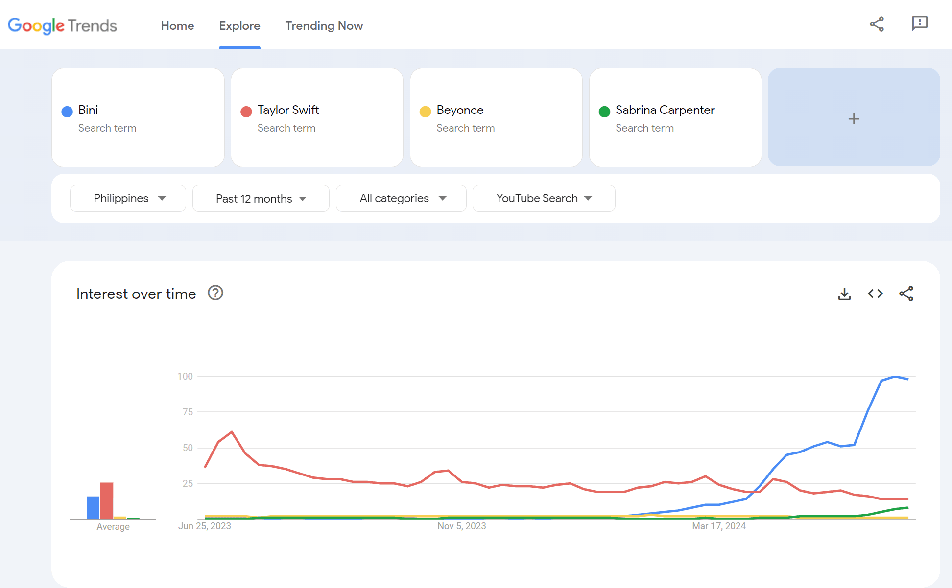The height and width of the screenshot is (588, 952).
Task: Change the YouTube Search source dropdown
Action: (x=544, y=198)
